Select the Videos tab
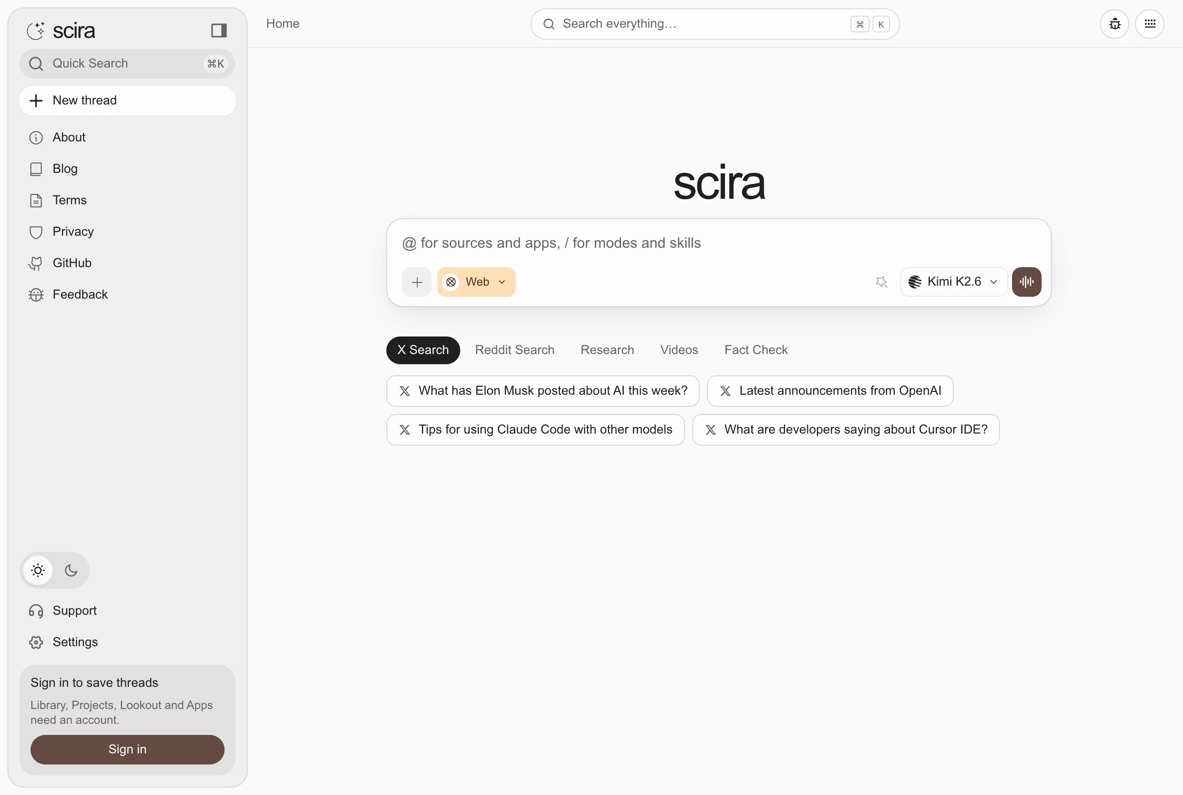The image size is (1183, 795). [679, 350]
